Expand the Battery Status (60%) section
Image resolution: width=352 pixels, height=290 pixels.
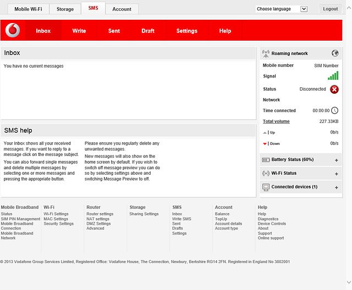[336, 160]
